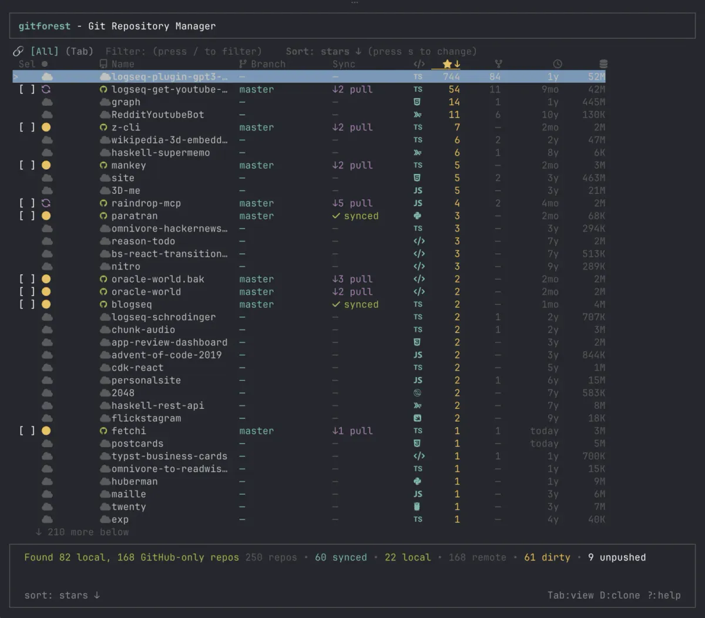Click the sync status icon in logseq-get-youtube row
This screenshot has width=705, height=618.
46,89
